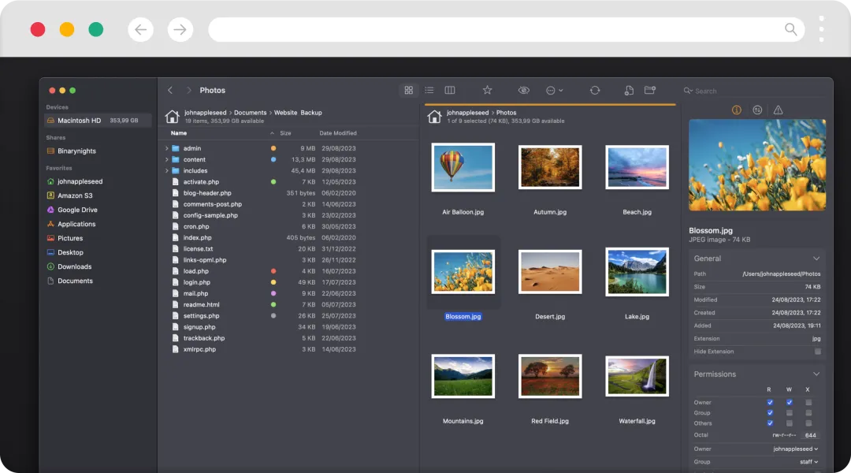Screen dimensions: 851x473
Task: Click home icon in left pane
Action: click(x=172, y=116)
